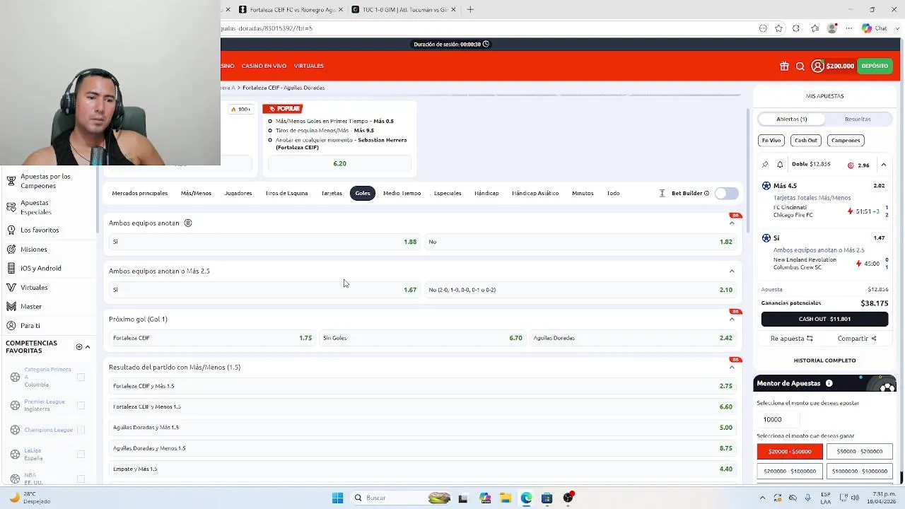Filter bets by Campeones chip
The width and height of the screenshot is (905, 509).
pos(846,140)
